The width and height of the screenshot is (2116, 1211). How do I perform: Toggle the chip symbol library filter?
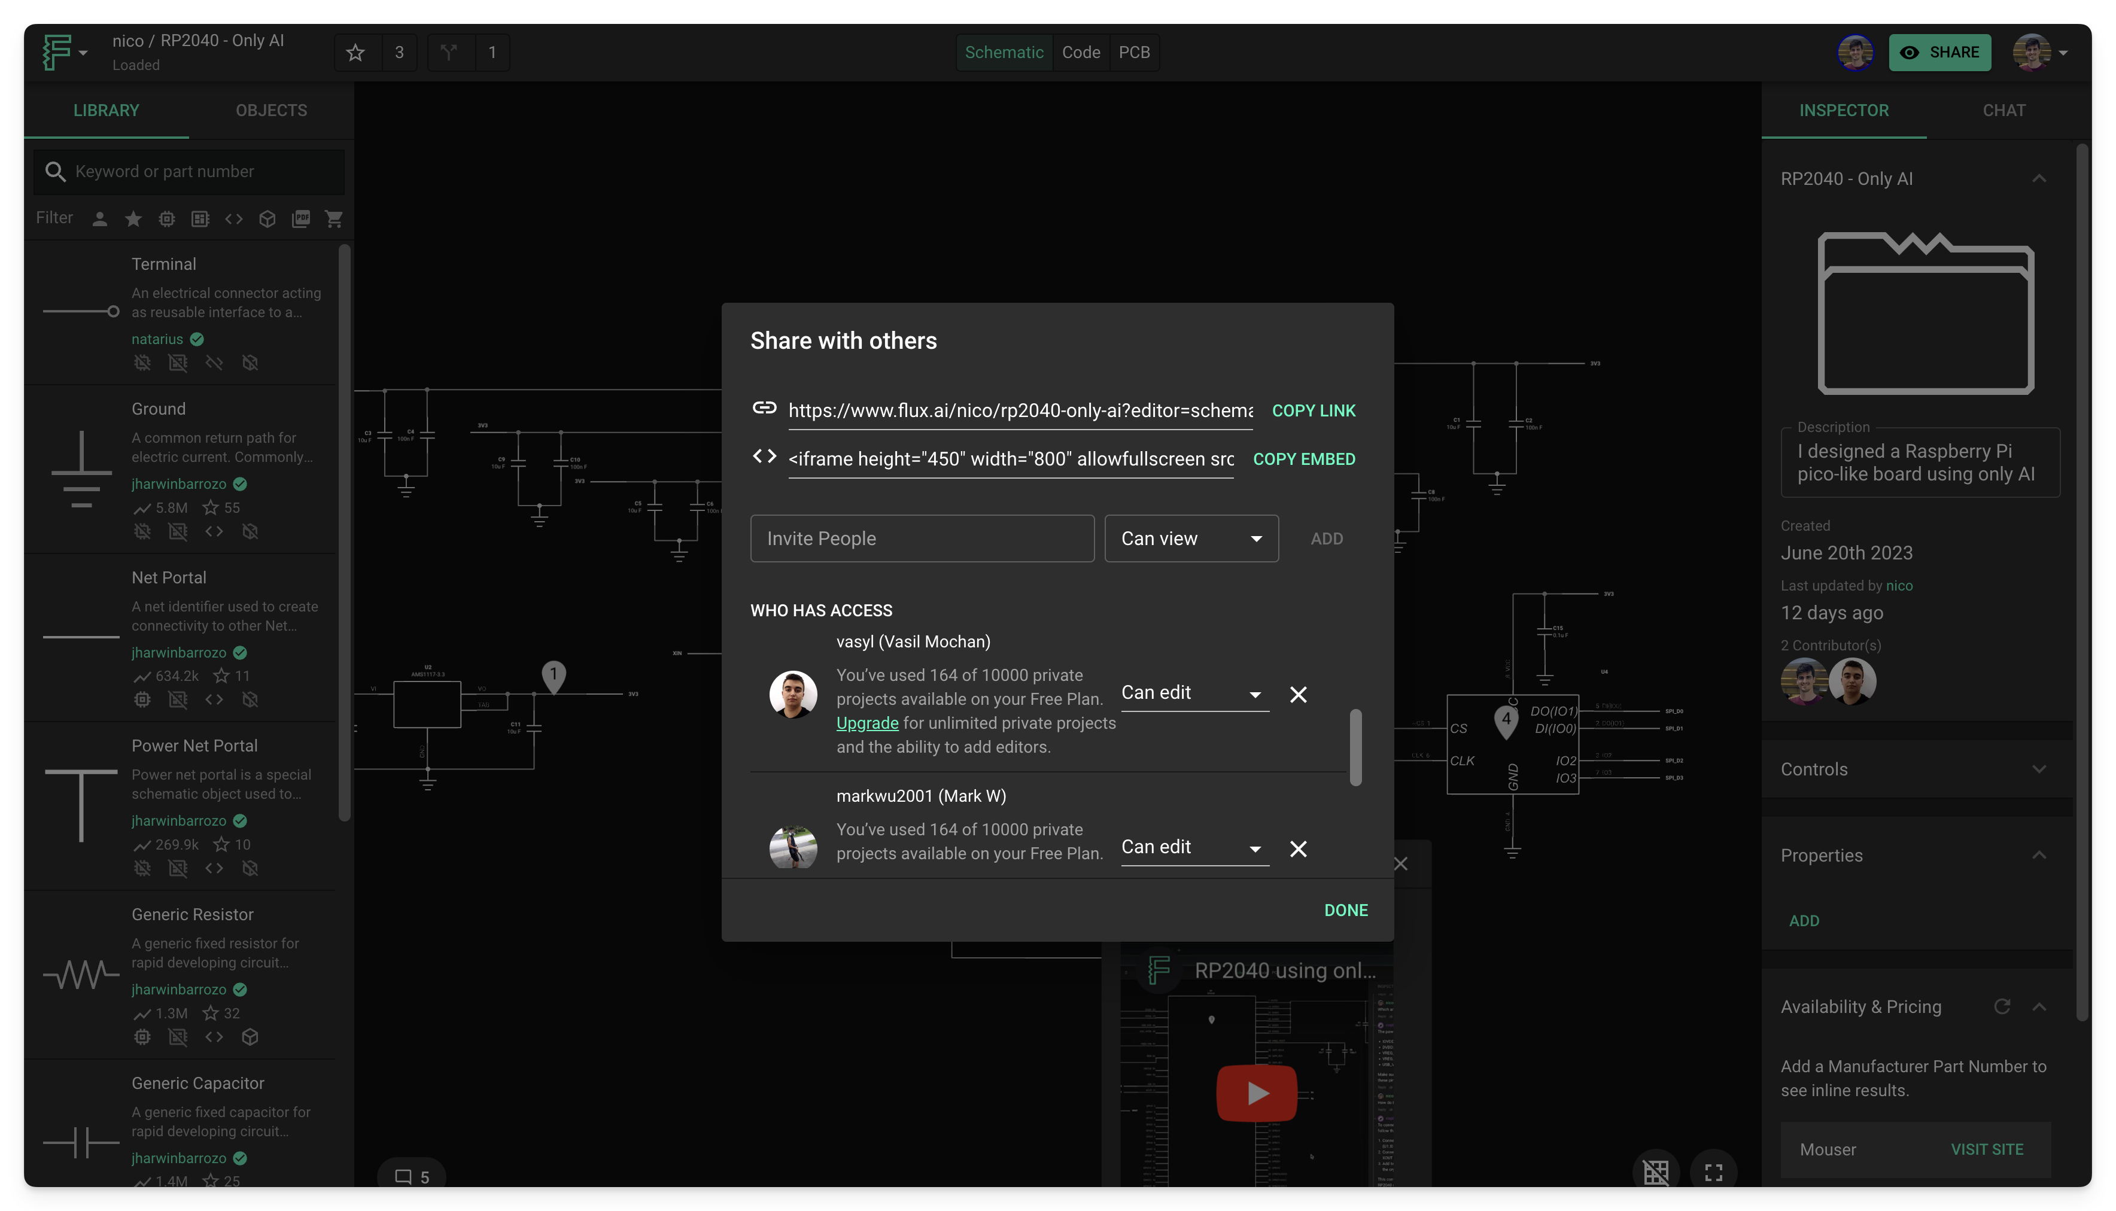[166, 219]
